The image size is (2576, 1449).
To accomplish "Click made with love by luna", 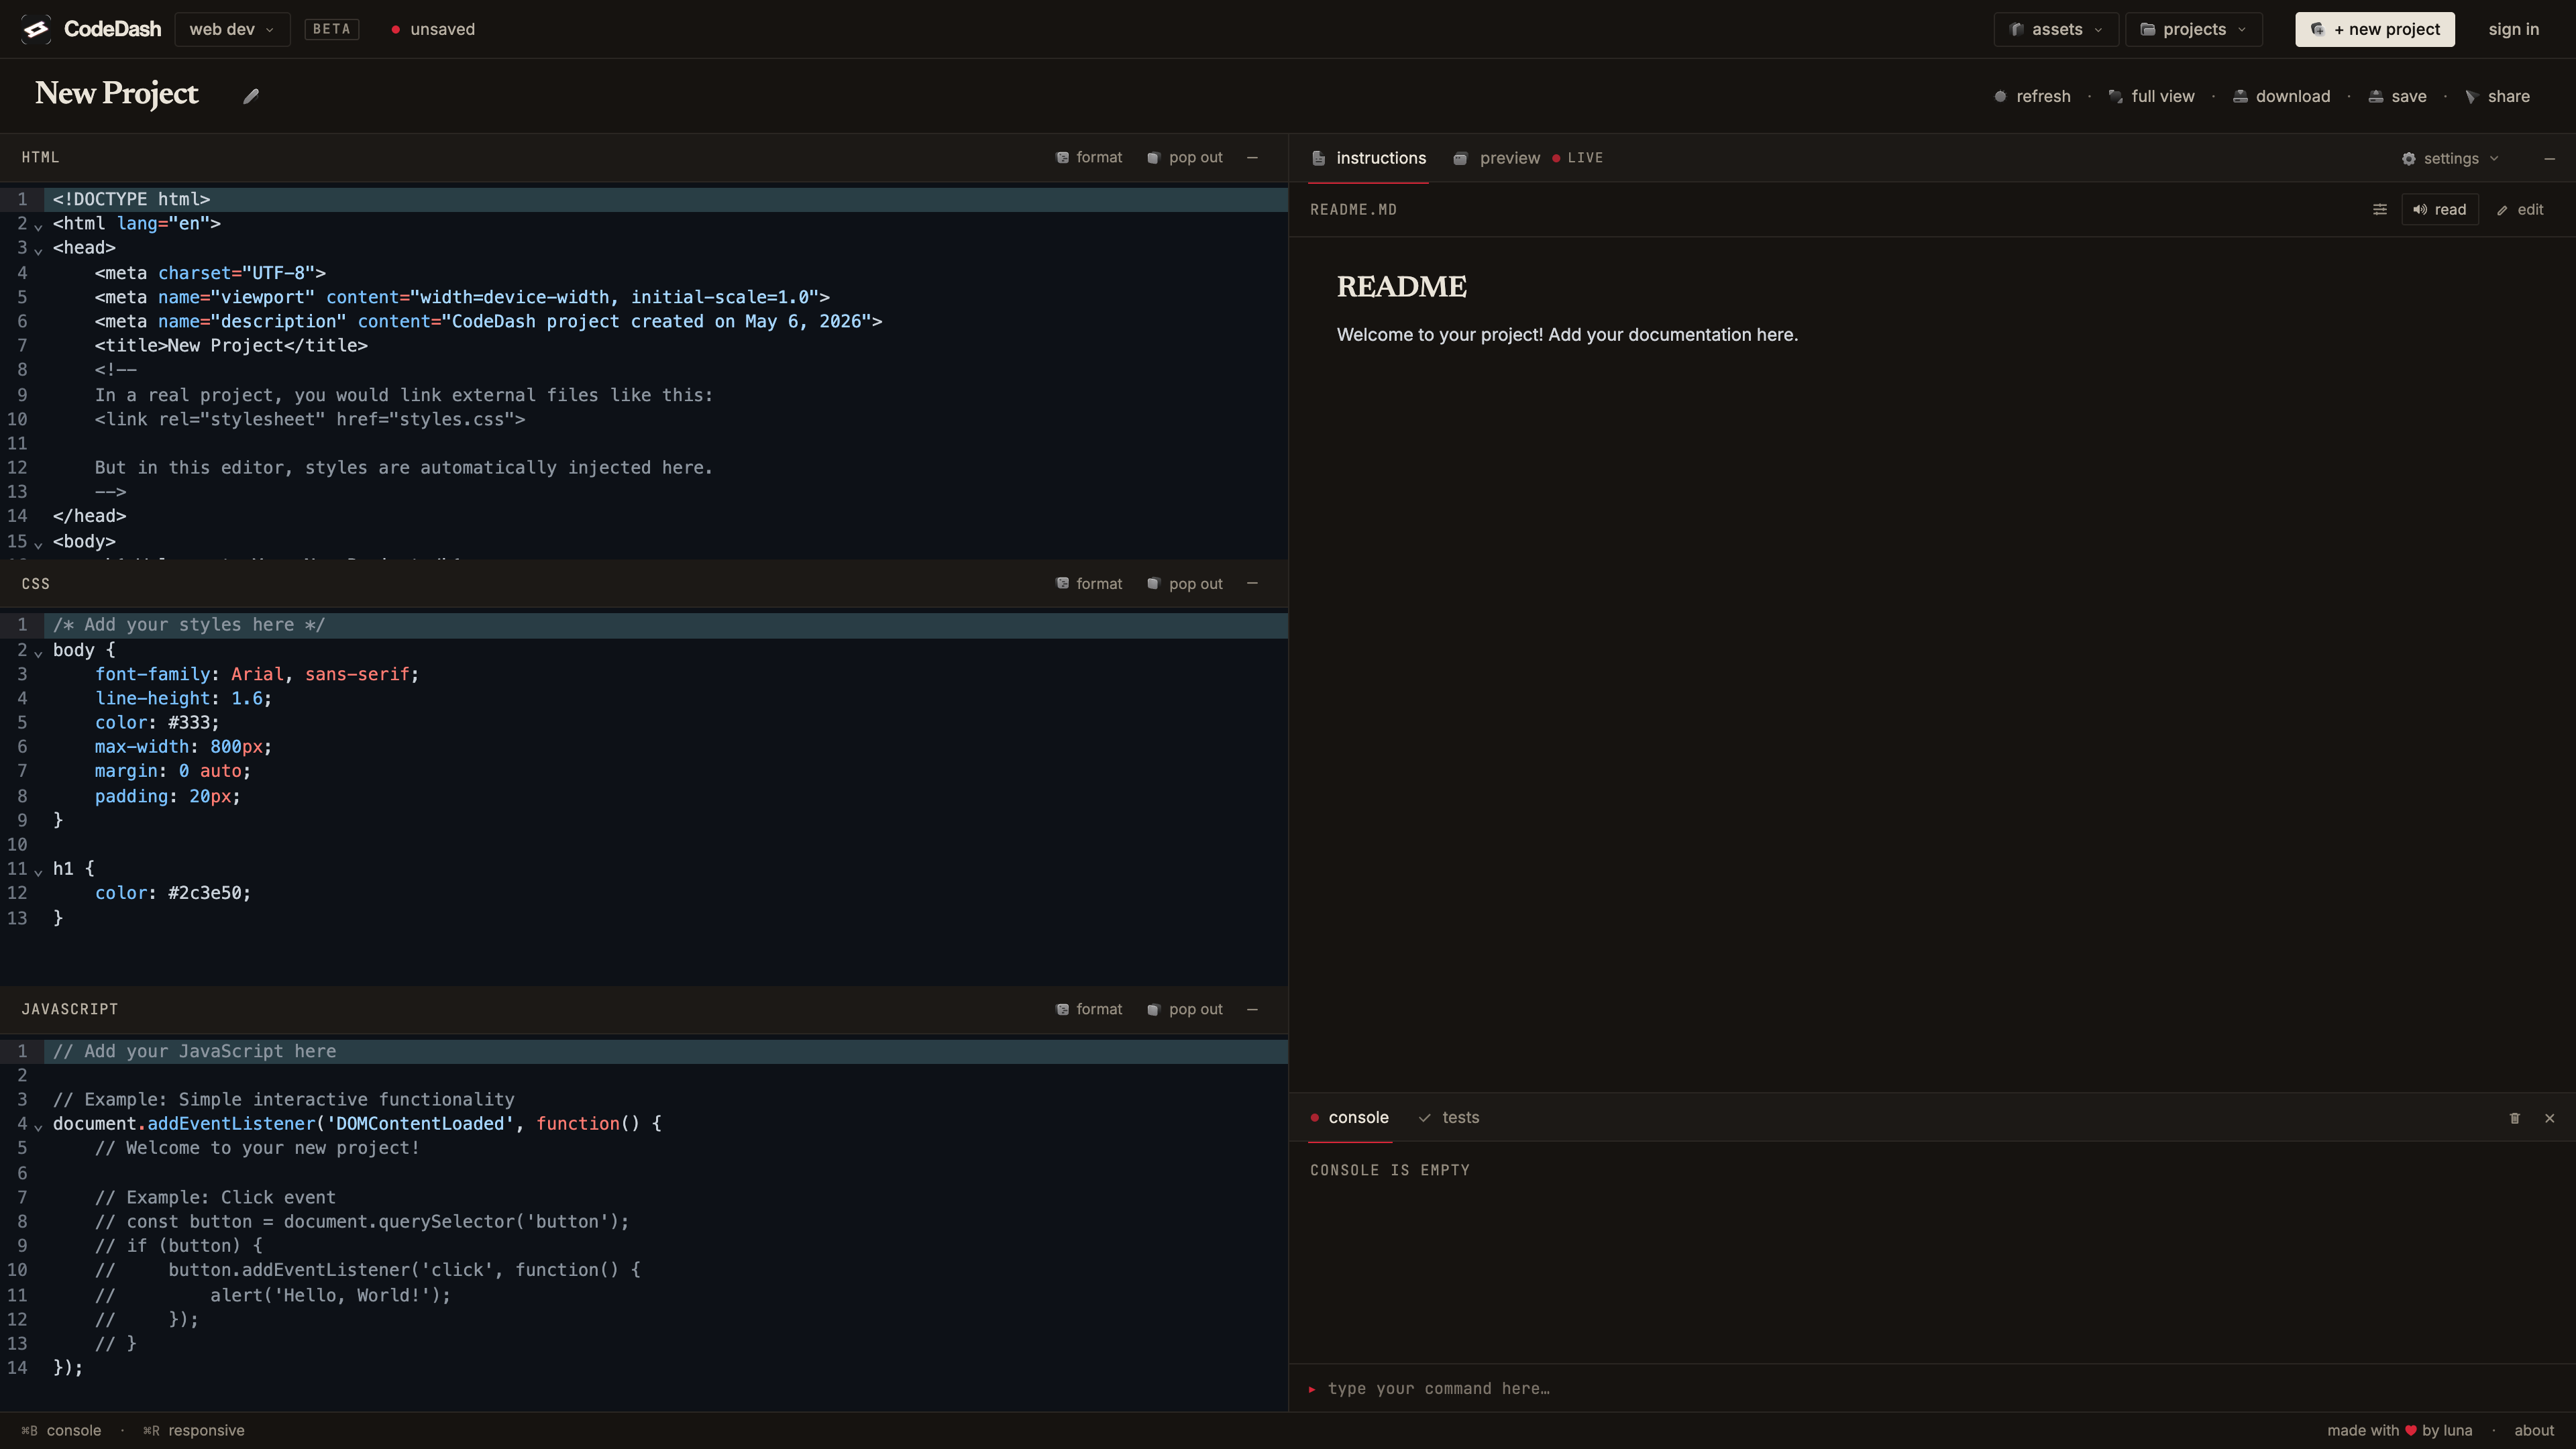I will 2399,1430.
